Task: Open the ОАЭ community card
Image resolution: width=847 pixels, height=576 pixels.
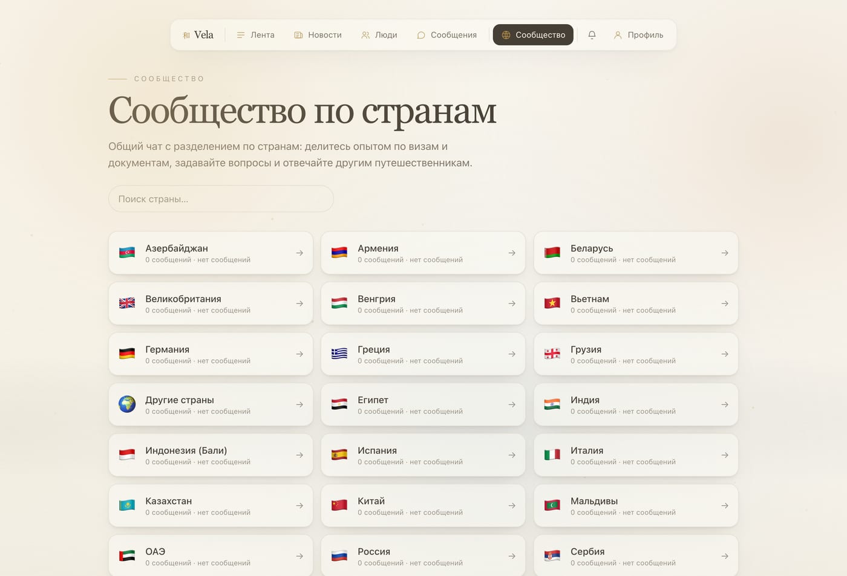Action: pyautogui.click(x=211, y=555)
